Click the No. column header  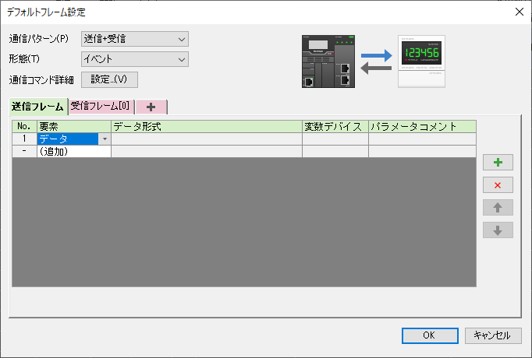point(24,126)
